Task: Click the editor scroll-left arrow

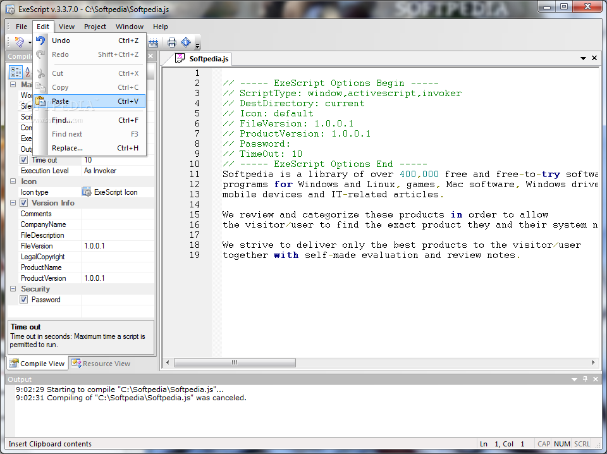Action: click(168, 363)
